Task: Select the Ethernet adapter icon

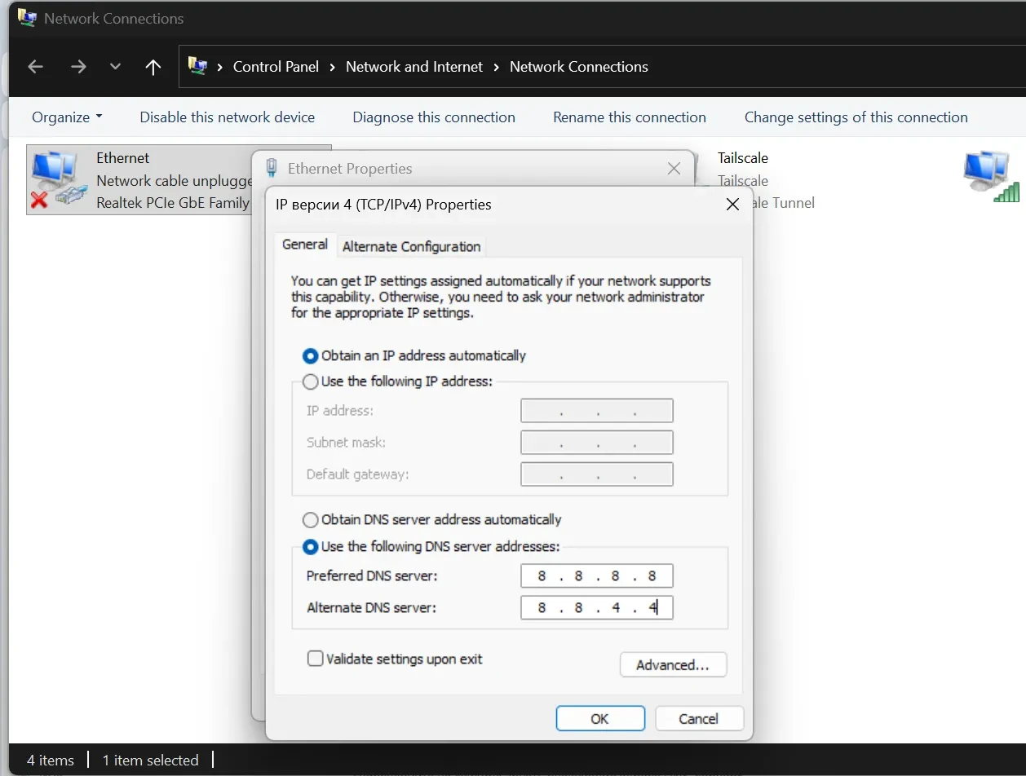Action: click(57, 179)
